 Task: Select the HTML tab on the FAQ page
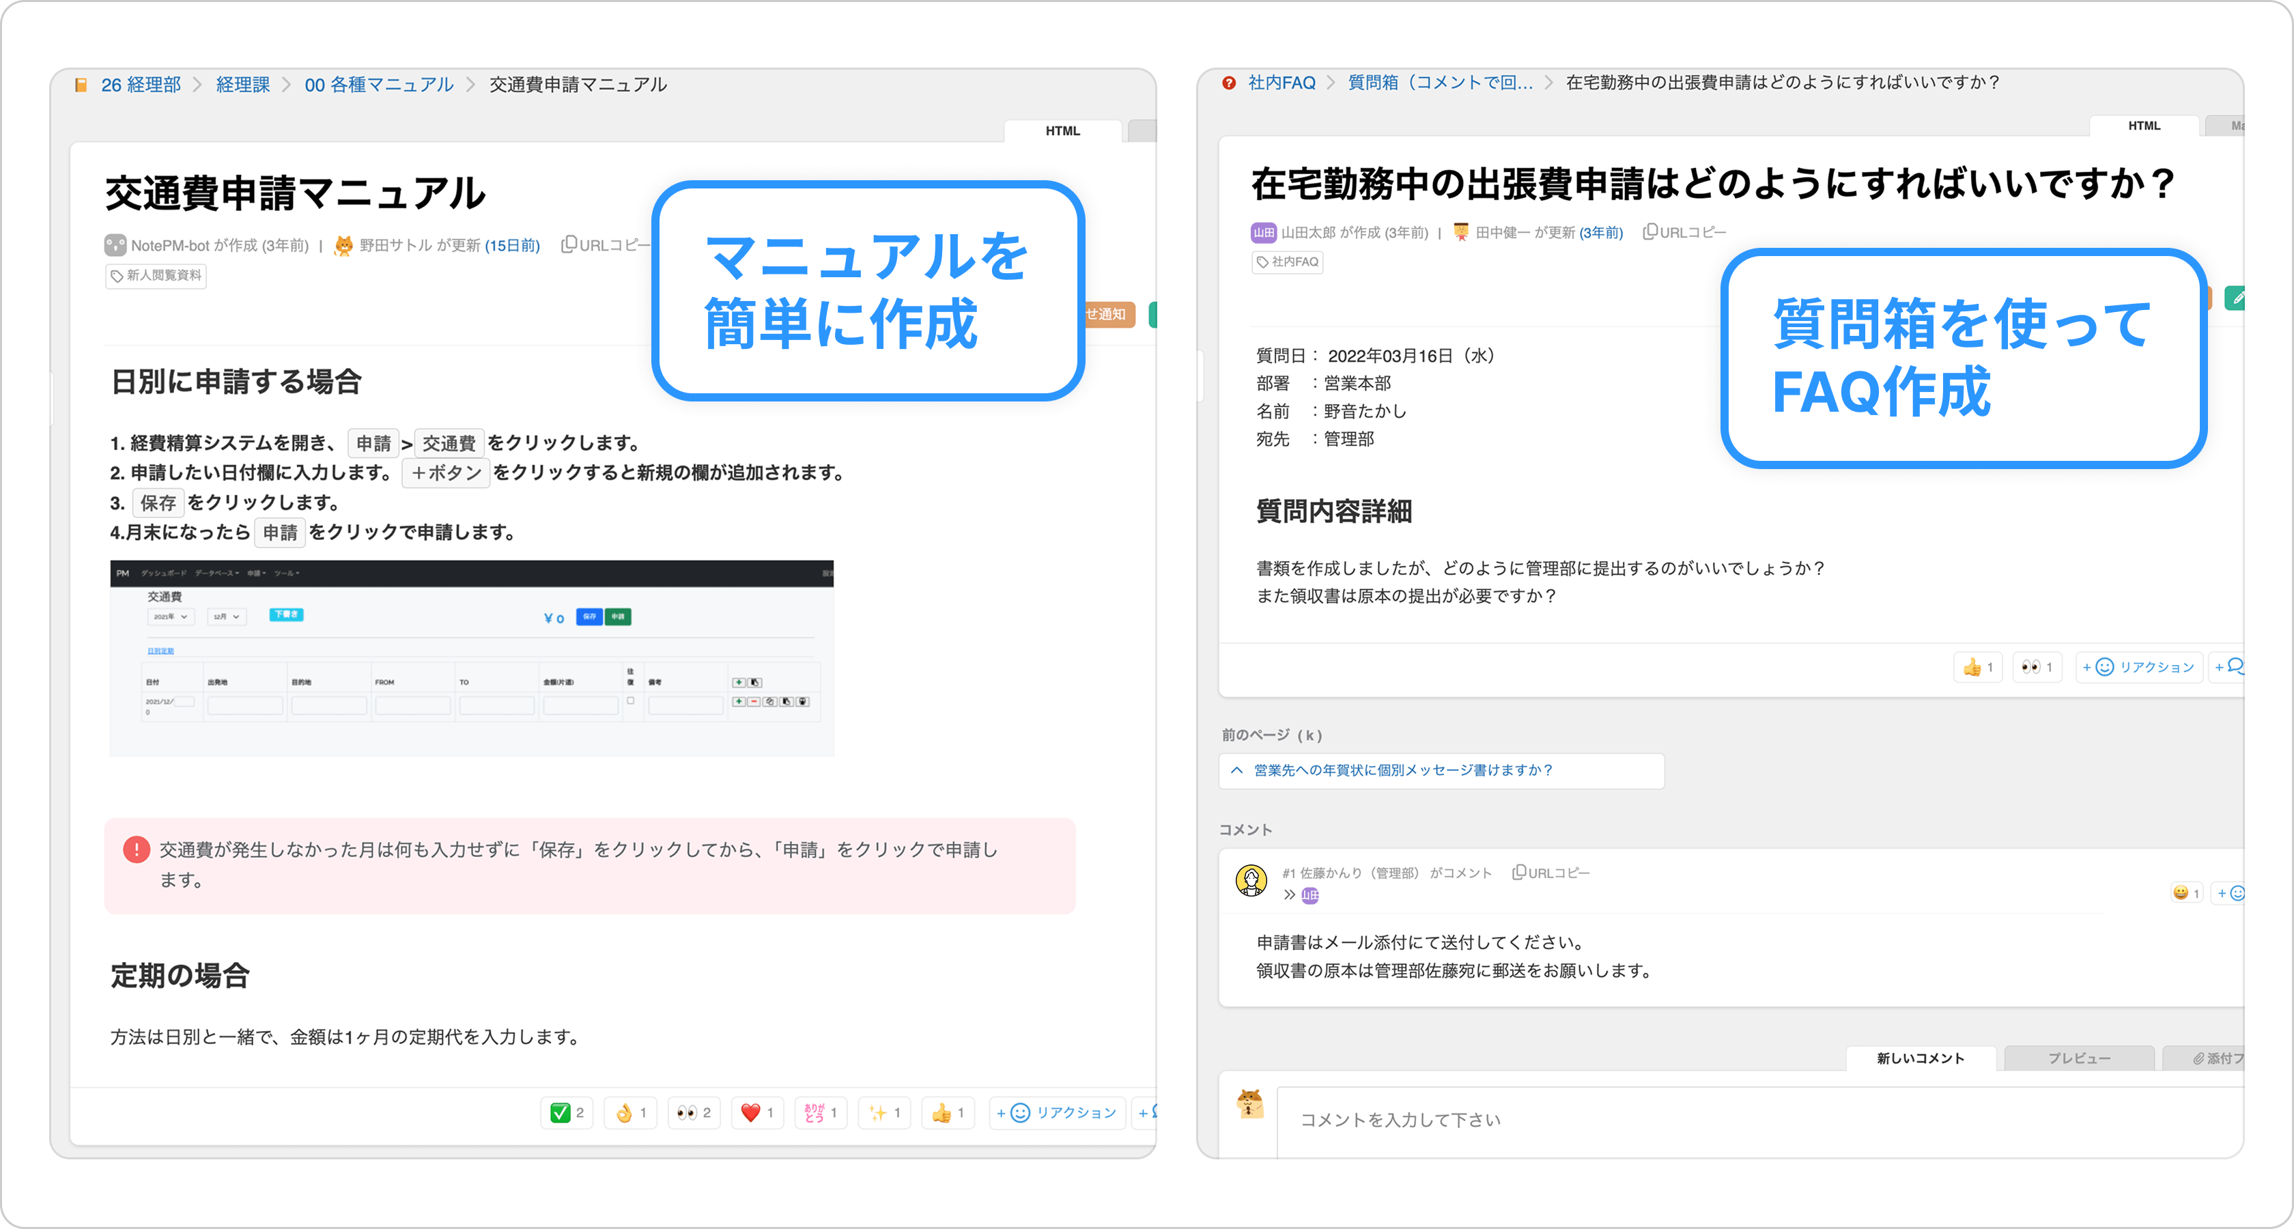click(2144, 126)
